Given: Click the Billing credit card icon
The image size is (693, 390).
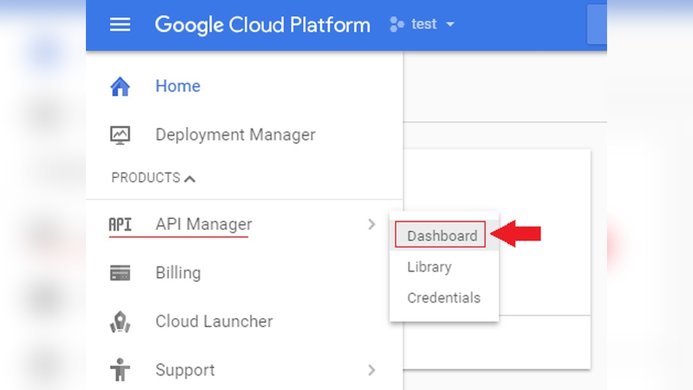Looking at the screenshot, I should point(120,273).
